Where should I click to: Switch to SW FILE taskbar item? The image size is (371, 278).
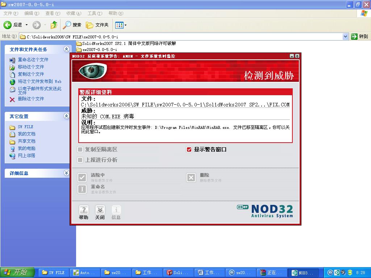coord(54,273)
